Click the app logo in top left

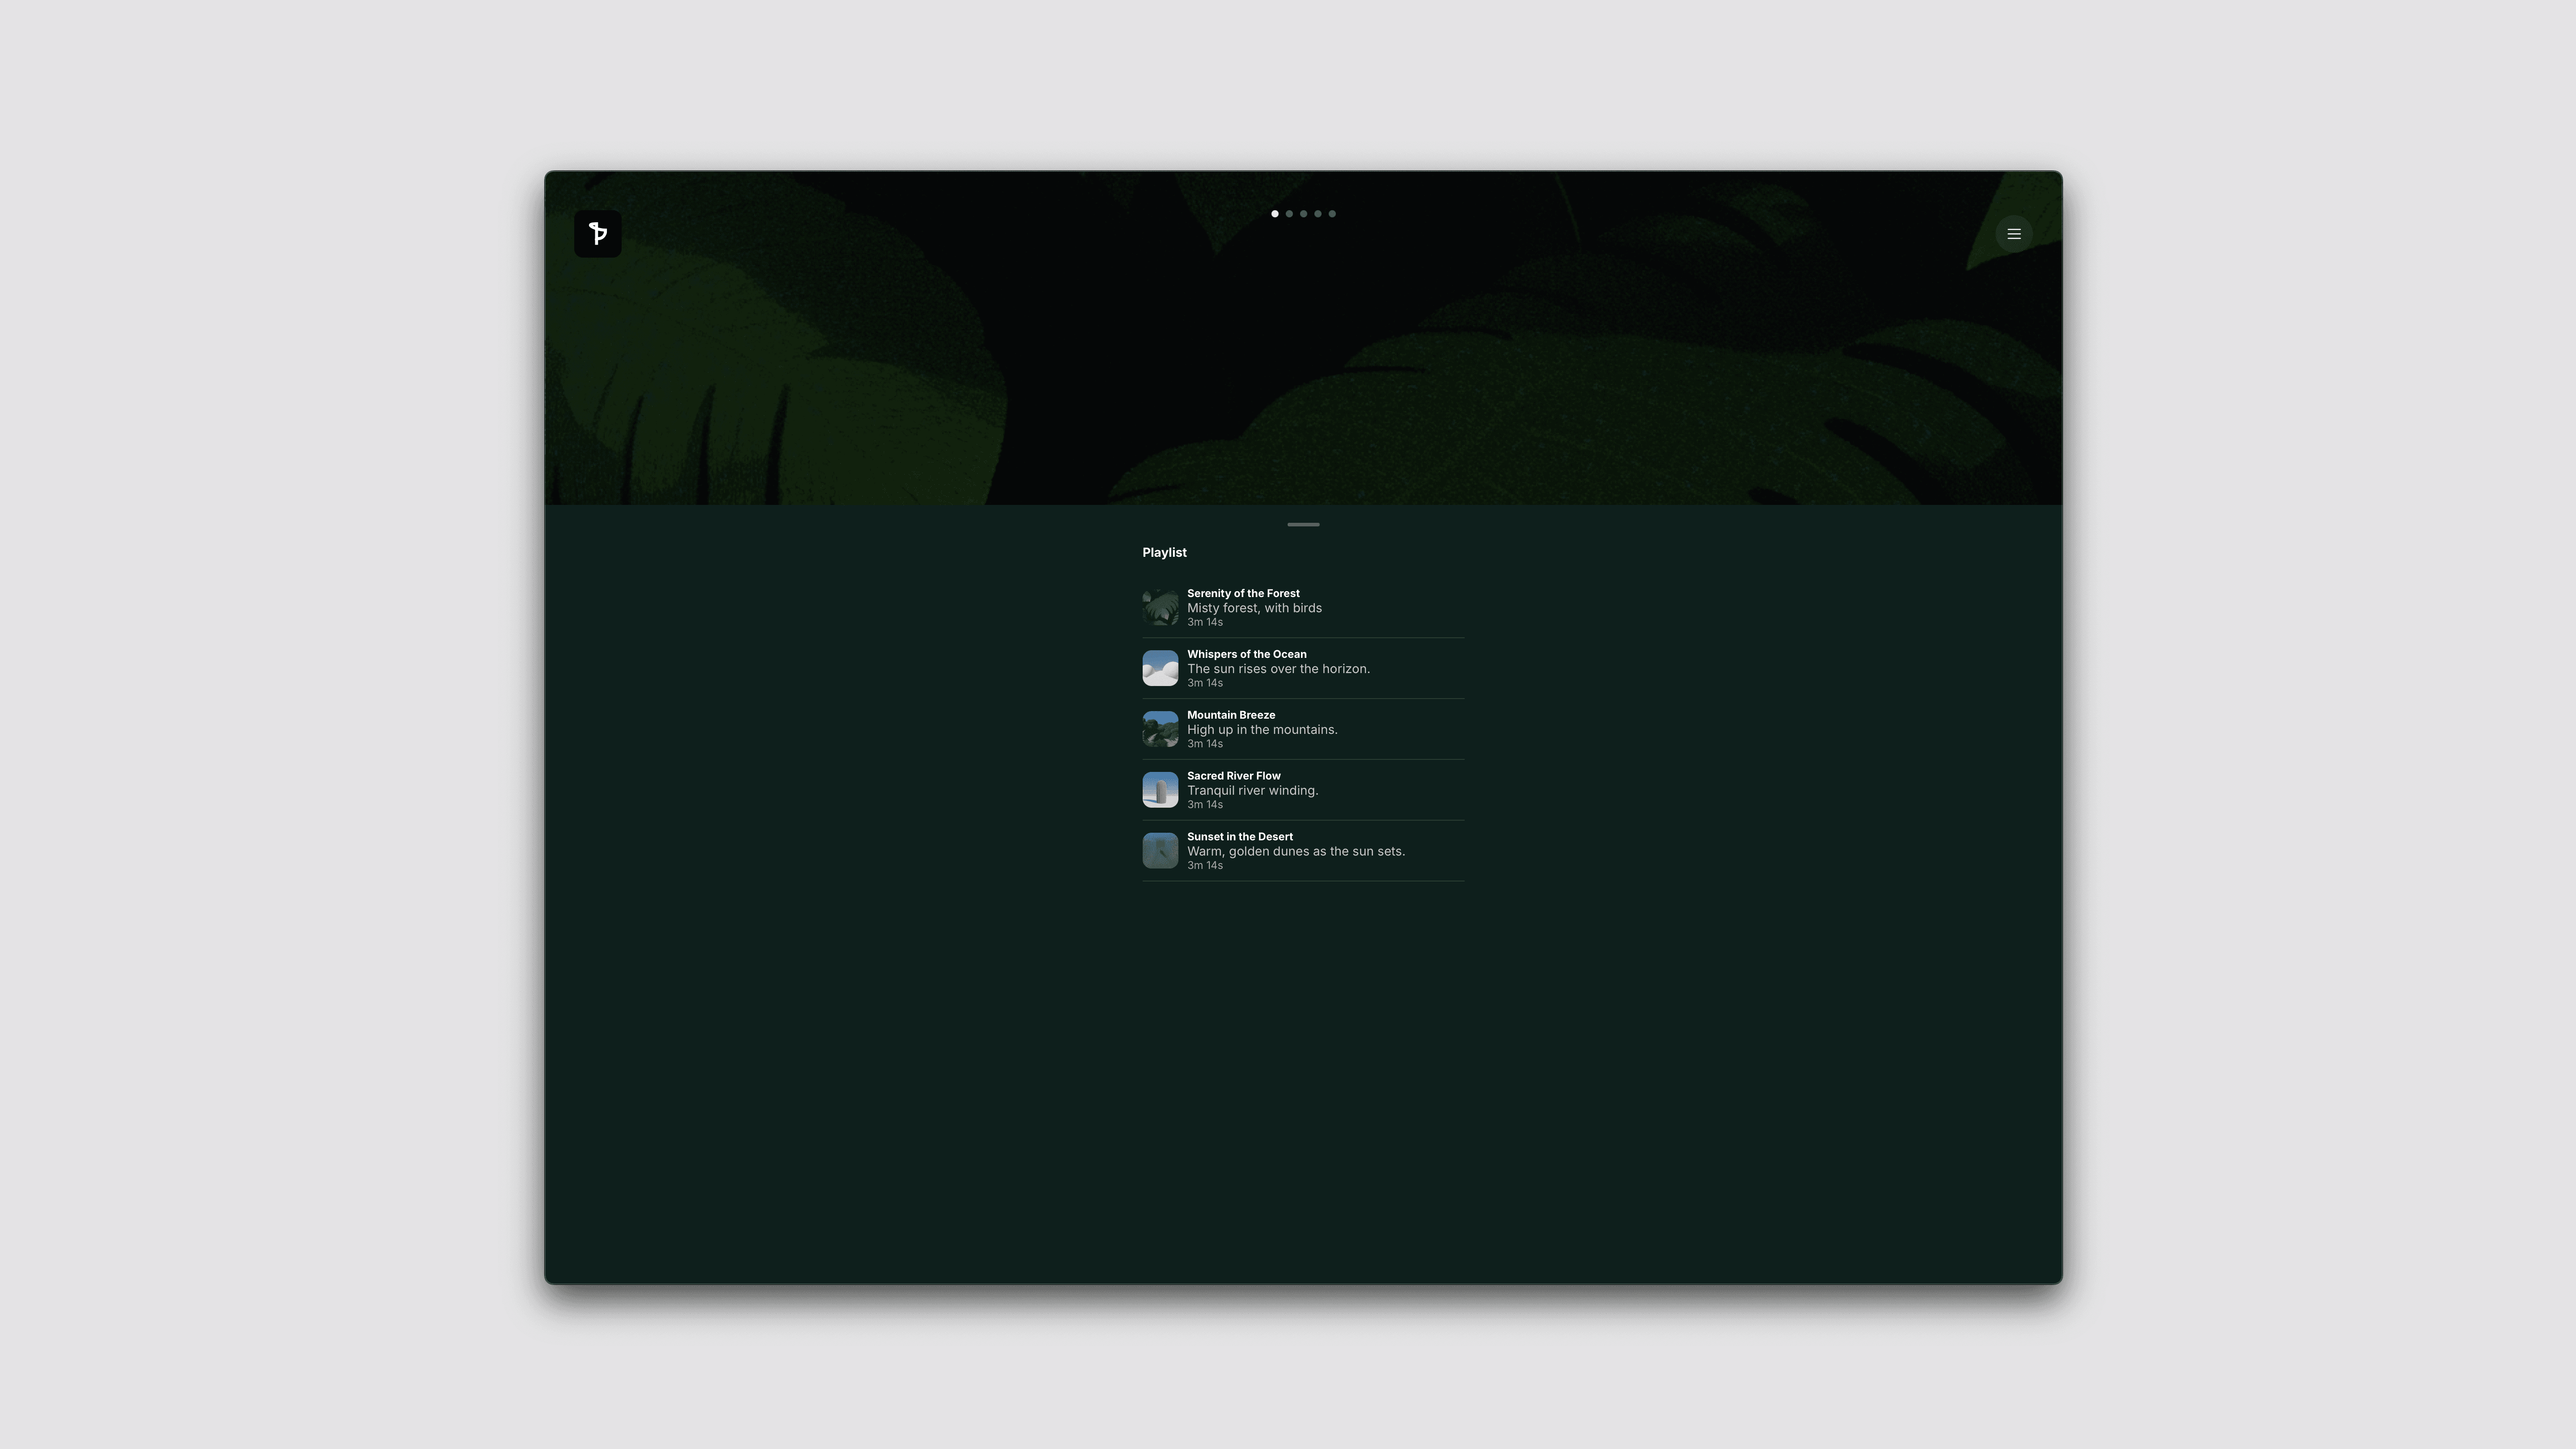(597, 234)
